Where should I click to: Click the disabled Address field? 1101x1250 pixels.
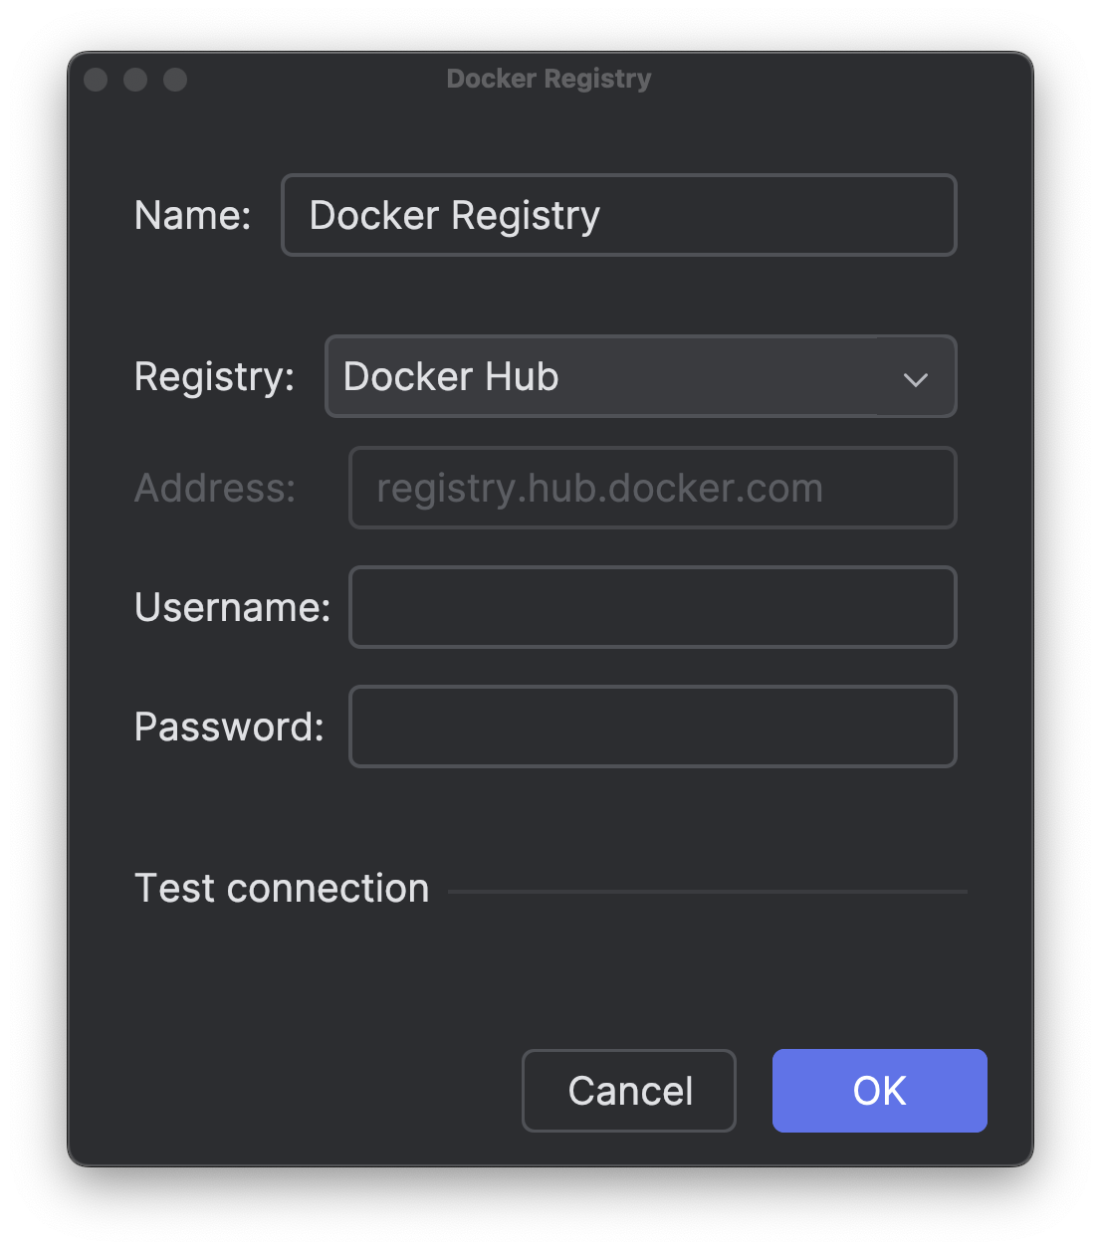653,488
